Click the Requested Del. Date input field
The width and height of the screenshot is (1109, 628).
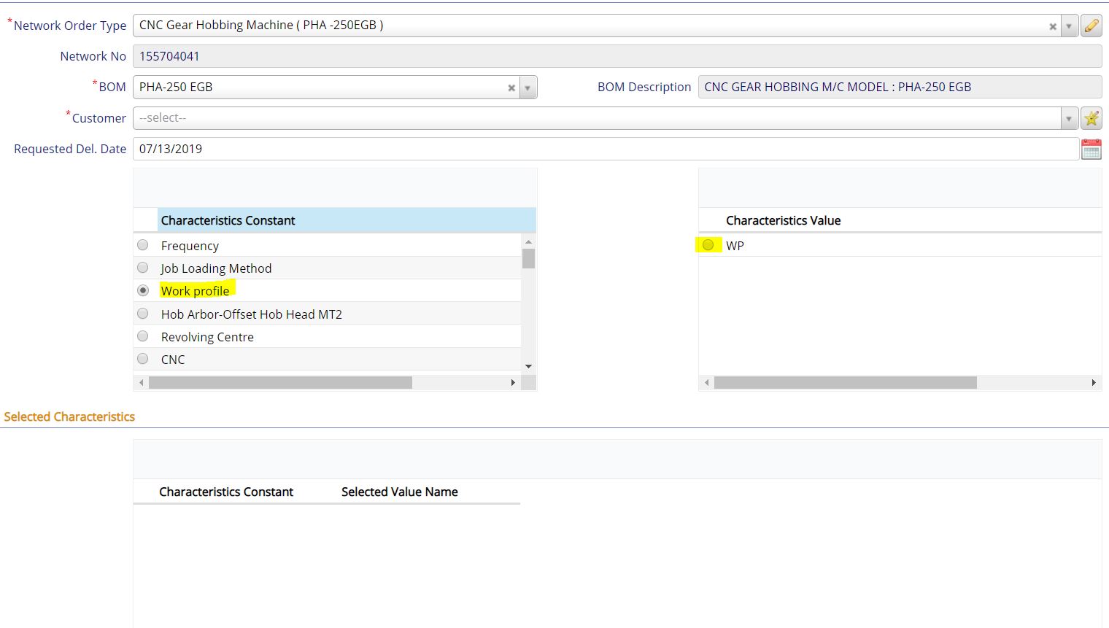point(606,149)
